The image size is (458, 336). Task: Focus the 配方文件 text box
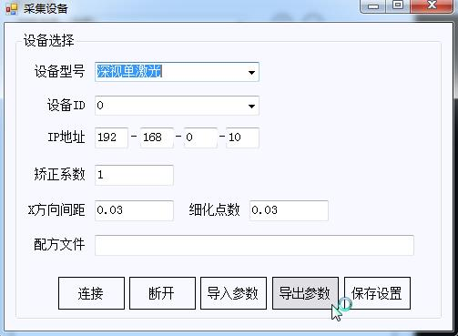(x=254, y=245)
